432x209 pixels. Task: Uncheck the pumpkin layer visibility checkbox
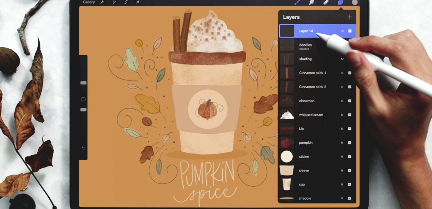point(349,142)
